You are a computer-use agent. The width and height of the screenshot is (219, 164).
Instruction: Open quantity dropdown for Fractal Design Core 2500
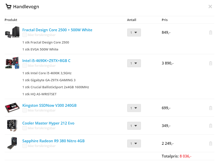coord(134,32)
